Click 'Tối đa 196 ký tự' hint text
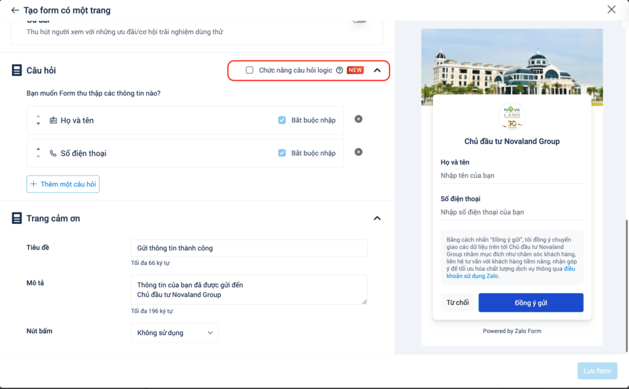Image resolution: width=629 pixels, height=389 pixels. (152, 311)
